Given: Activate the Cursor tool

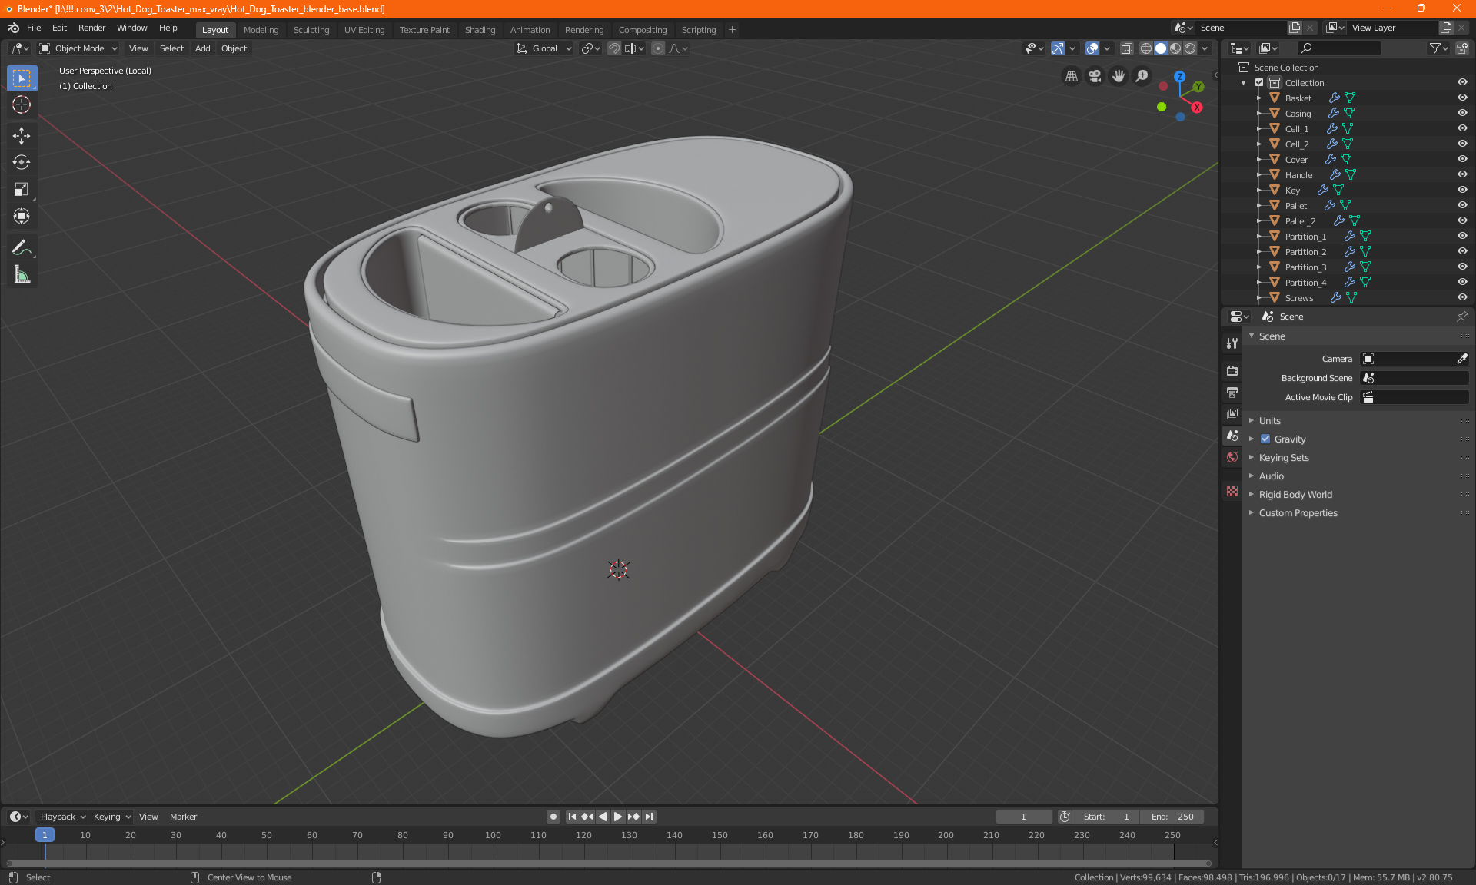Looking at the screenshot, I should 22,104.
